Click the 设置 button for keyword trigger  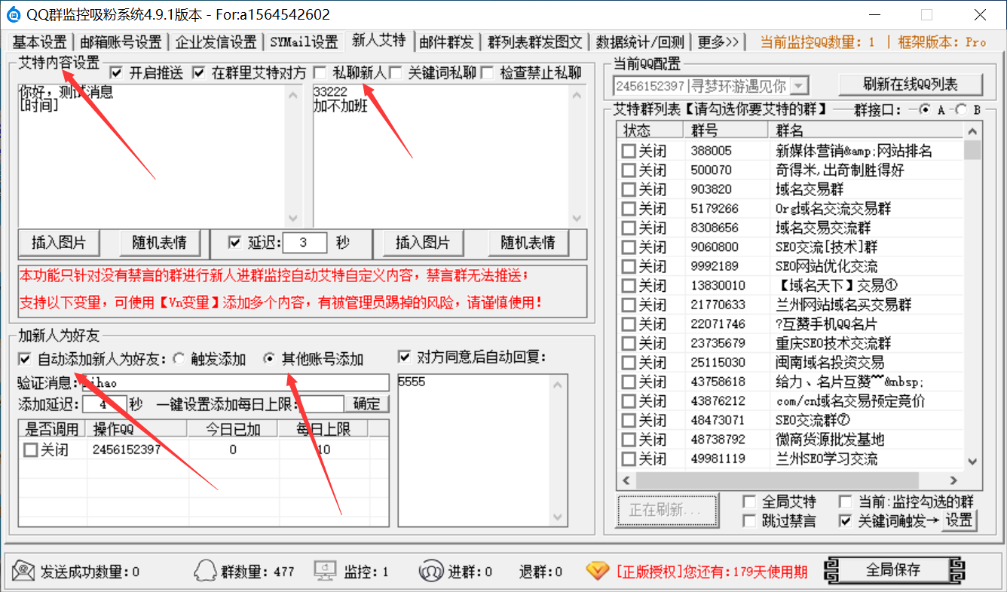pyautogui.click(x=960, y=520)
